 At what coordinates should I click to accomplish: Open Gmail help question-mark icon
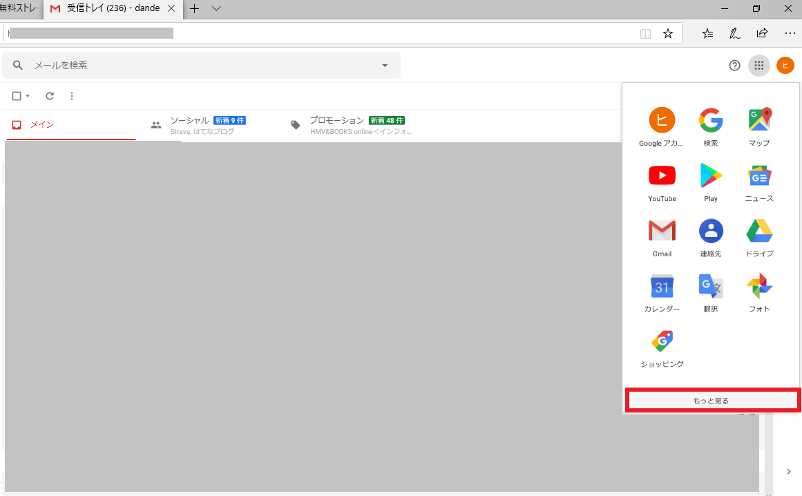point(734,66)
